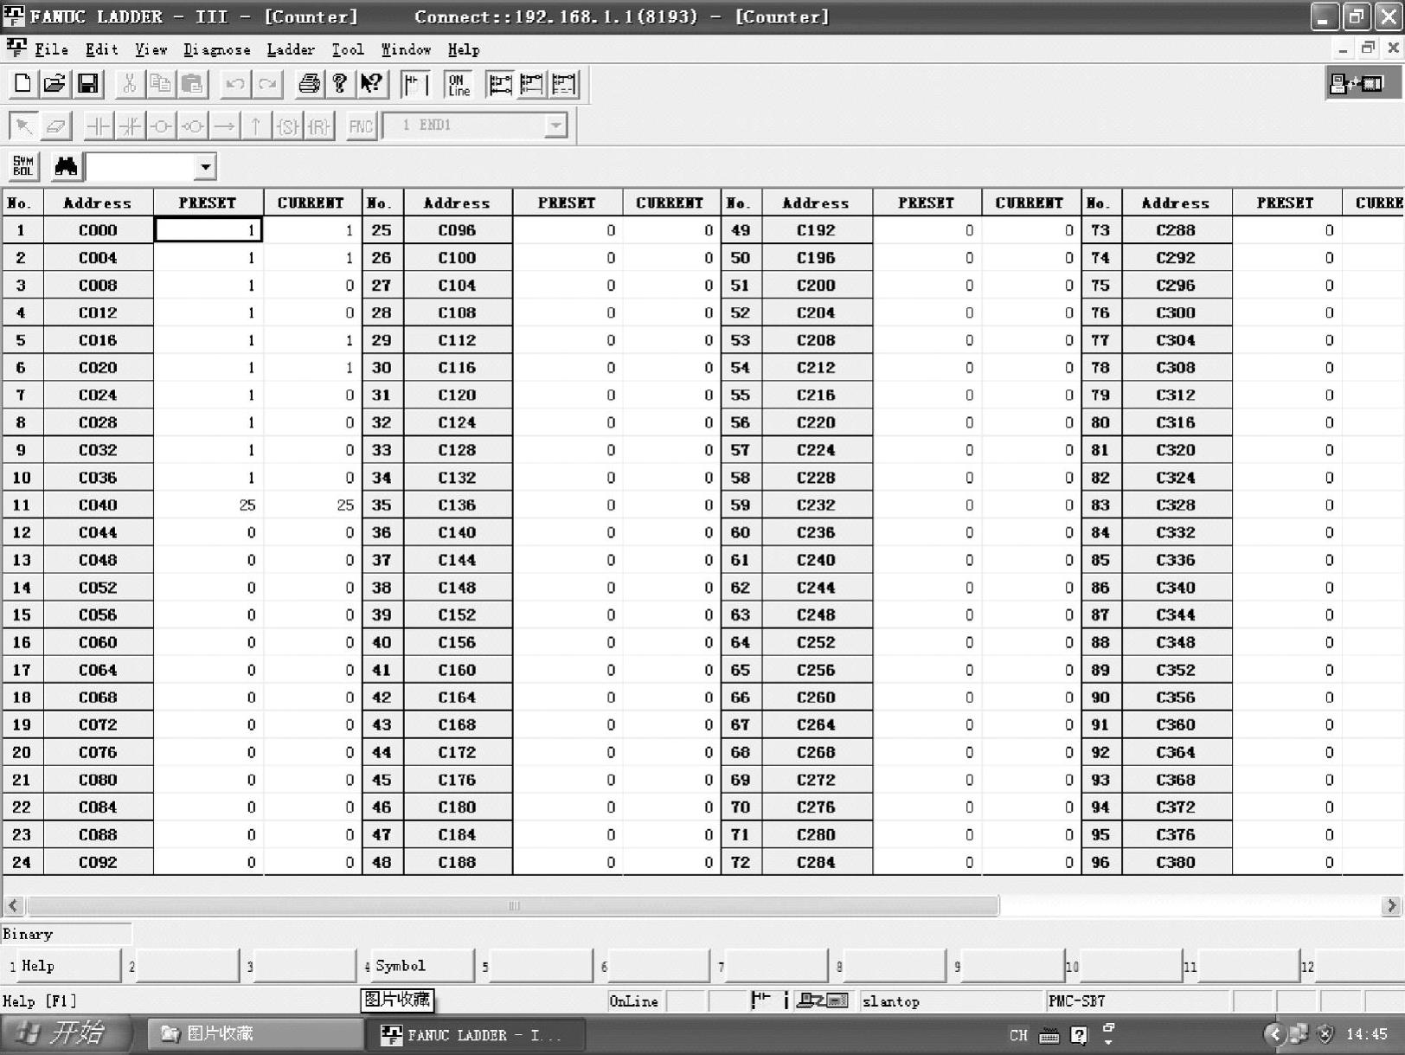Activate the context help pointer icon
The width and height of the screenshot is (1405, 1055).
point(372,84)
